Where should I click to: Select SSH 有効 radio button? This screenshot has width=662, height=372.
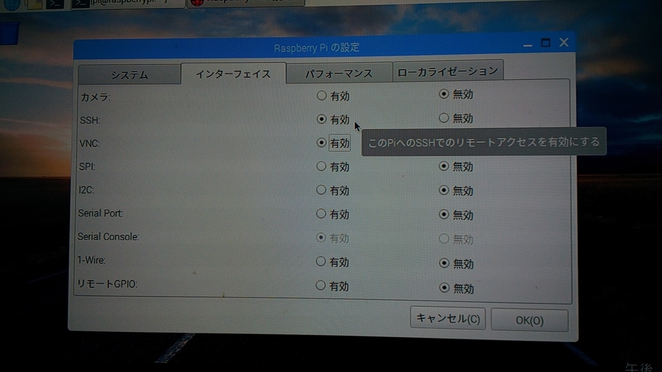(321, 119)
